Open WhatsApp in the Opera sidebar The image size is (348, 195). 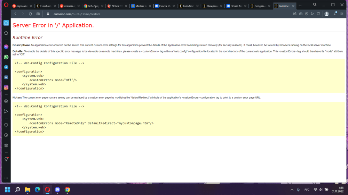click(6, 57)
